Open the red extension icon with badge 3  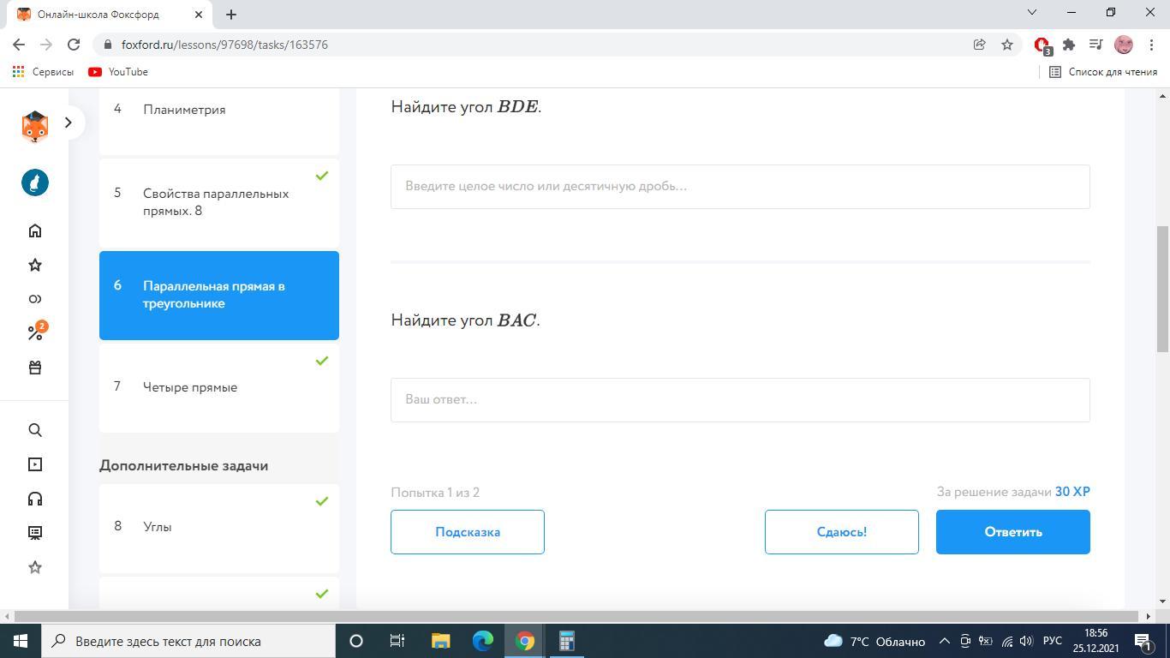[x=1042, y=45]
